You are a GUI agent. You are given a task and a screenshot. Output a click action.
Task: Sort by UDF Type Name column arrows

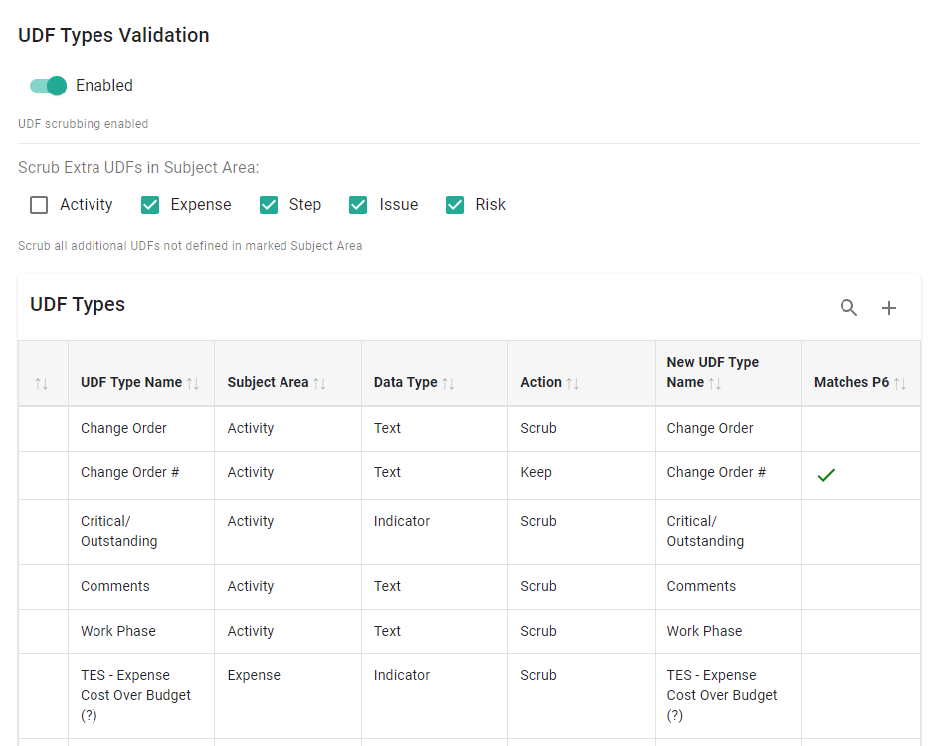point(193,383)
